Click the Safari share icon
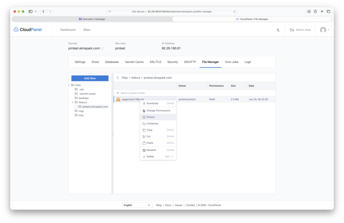Screen dimensions: 344x223 (x=315, y=11)
